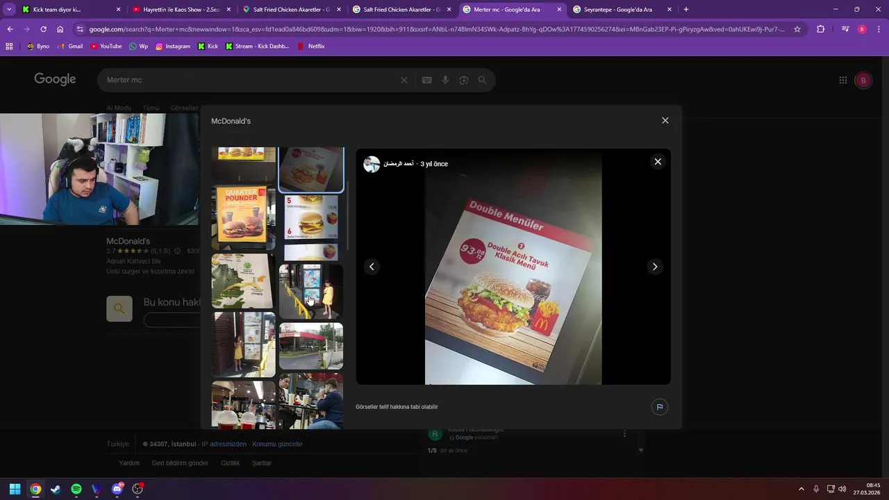
Task: Open the Quarter Pounder poster thumbnail
Action: 243,217
